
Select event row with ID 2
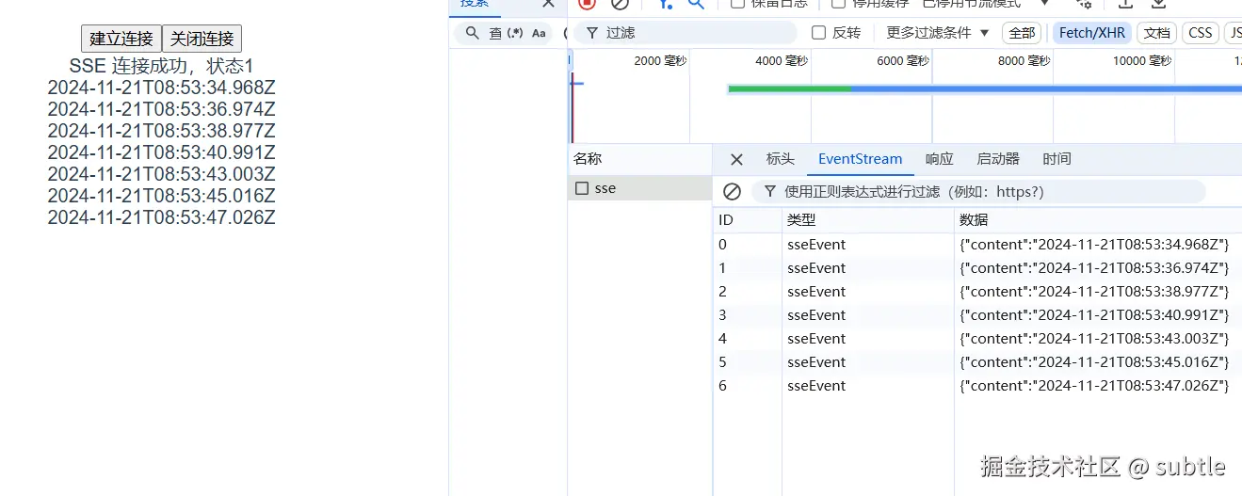pyautogui.click(x=977, y=292)
